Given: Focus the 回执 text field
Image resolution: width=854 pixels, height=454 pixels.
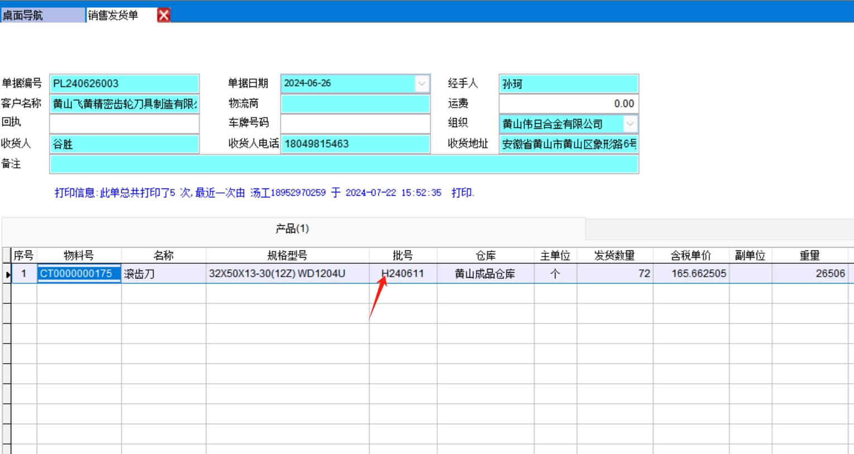Looking at the screenshot, I should click(124, 124).
